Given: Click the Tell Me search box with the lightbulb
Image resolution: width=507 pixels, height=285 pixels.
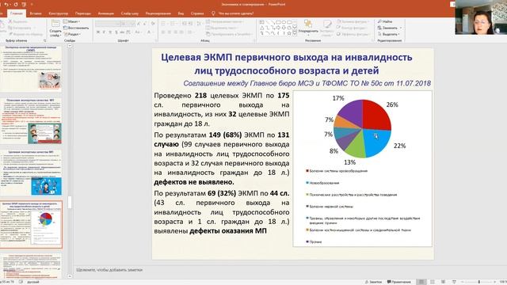Looking at the screenshot, I should click(233, 13).
